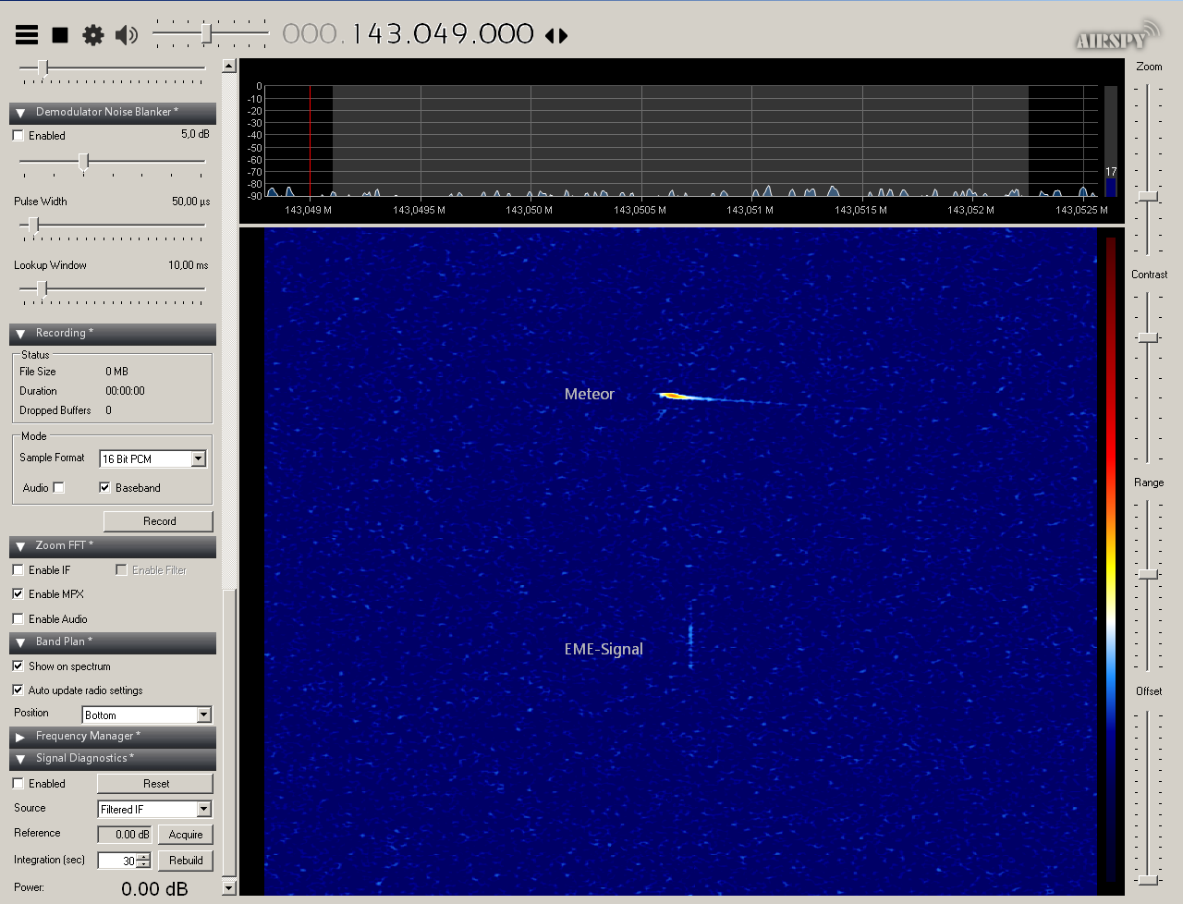
Task: Toggle the Baseband recording checkbox
Action: 105,488
